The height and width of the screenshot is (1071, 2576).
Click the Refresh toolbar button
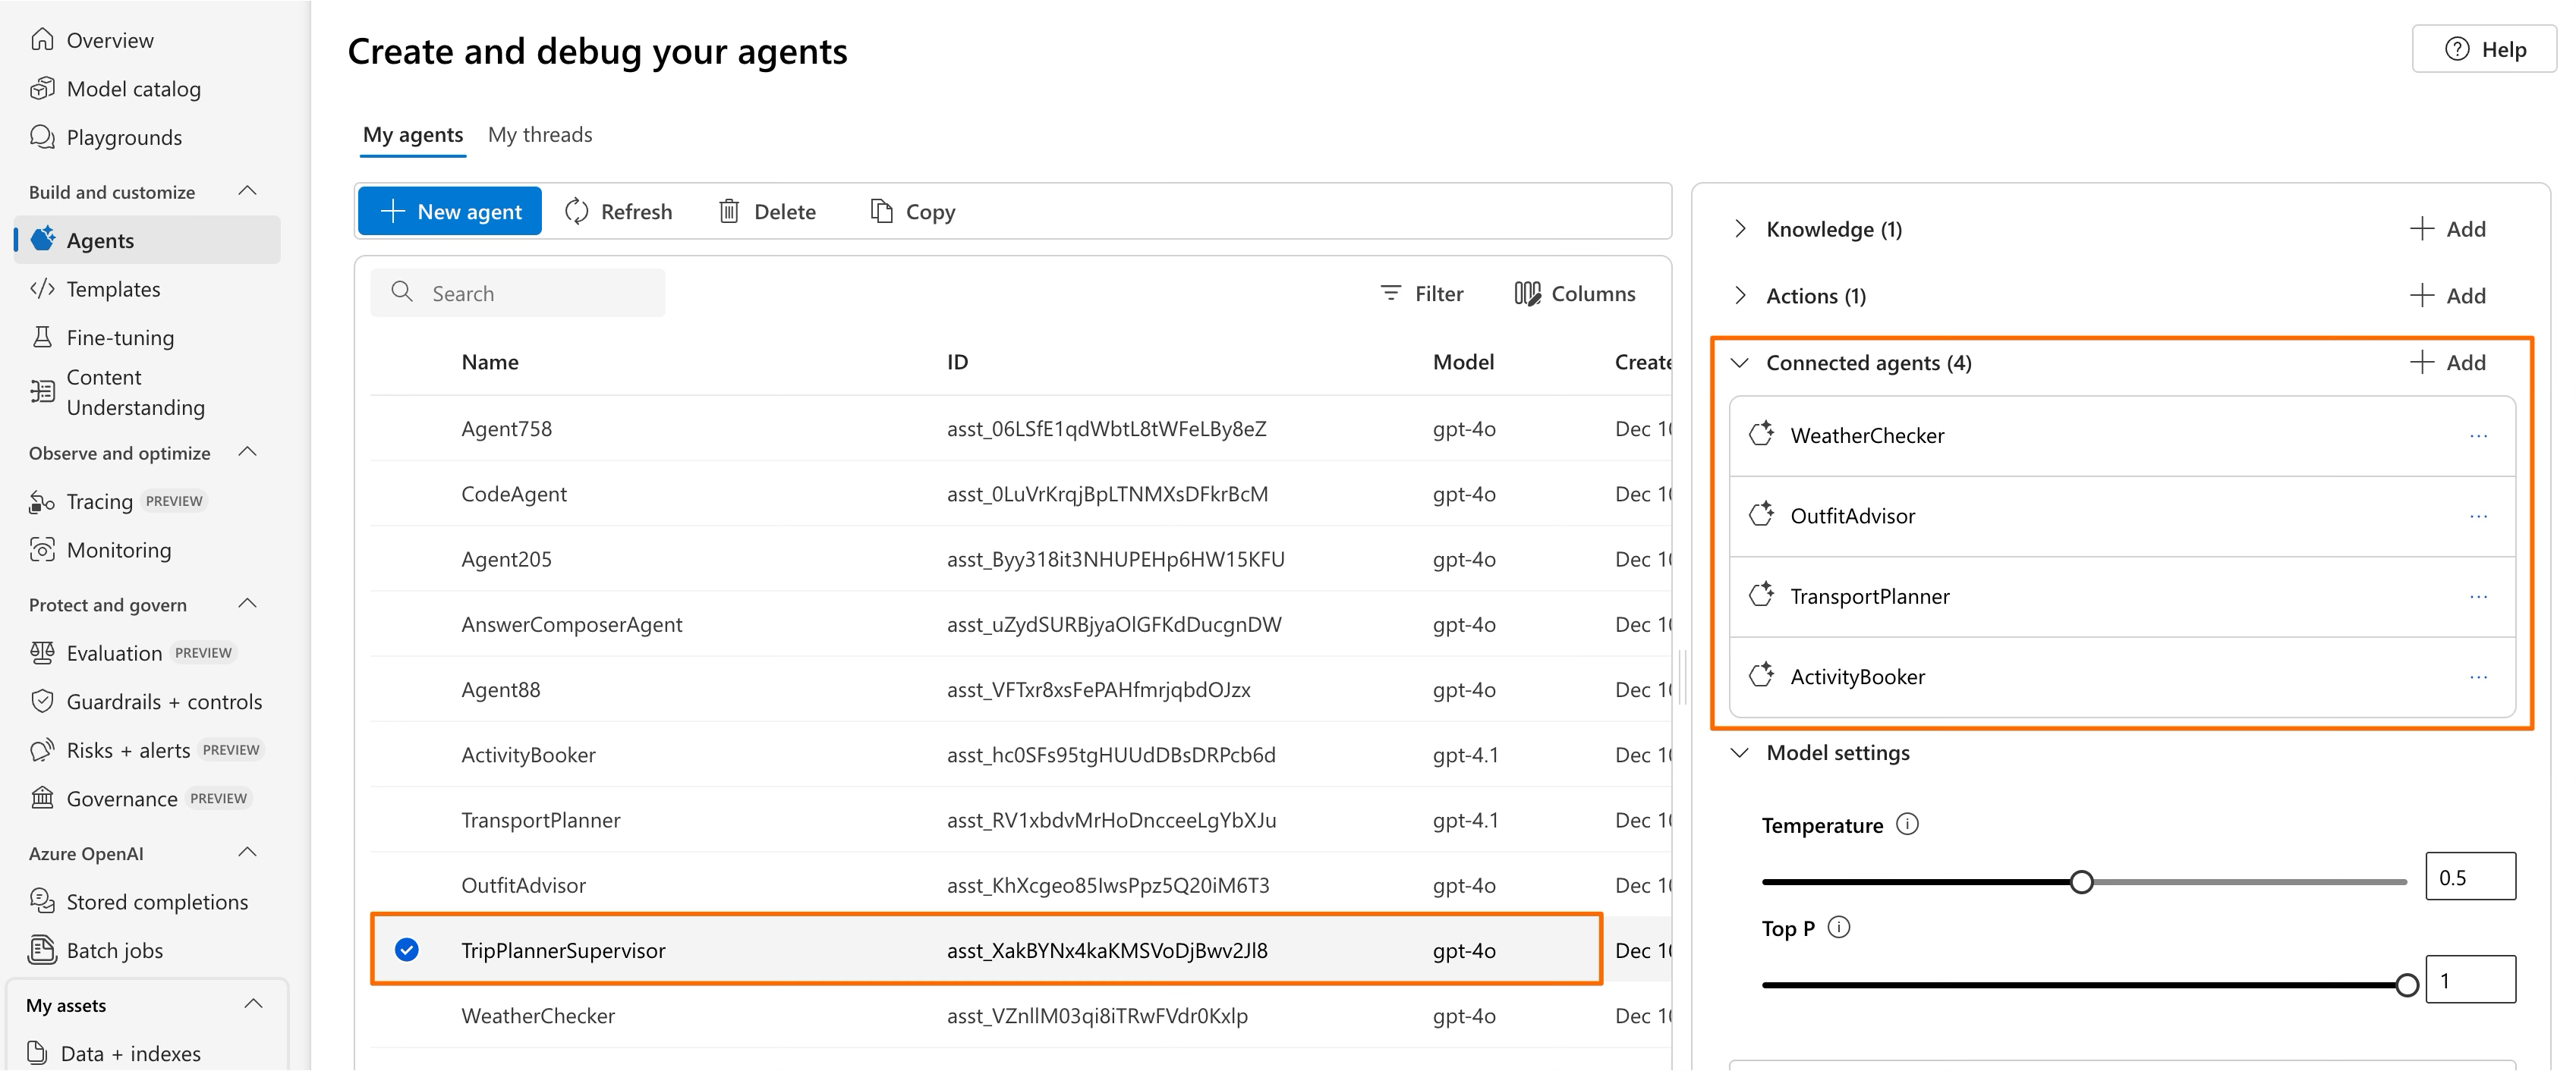618,211
